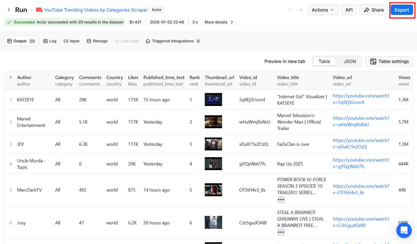
Task: Open JEV video thumbnail
Action: pos(213,144)
